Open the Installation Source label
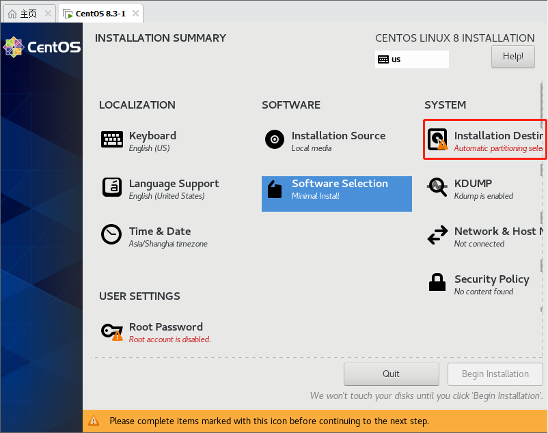Viewport: 548px width, 433px height. point(338,135)
